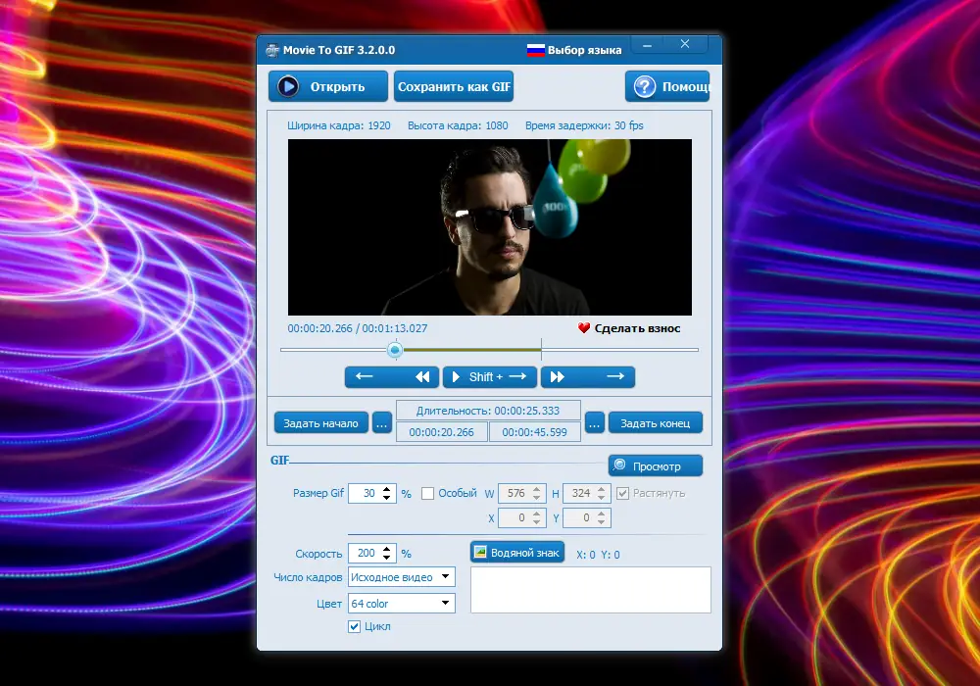This screenshot has height=686, width=980.
Task: Step forward one frame with right arrow
Action: (x=615, y=376)
